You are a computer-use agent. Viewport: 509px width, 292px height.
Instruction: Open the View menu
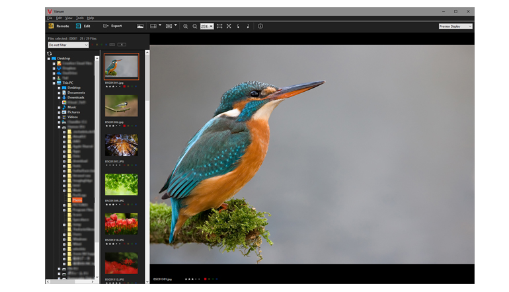tap(69, 18)
